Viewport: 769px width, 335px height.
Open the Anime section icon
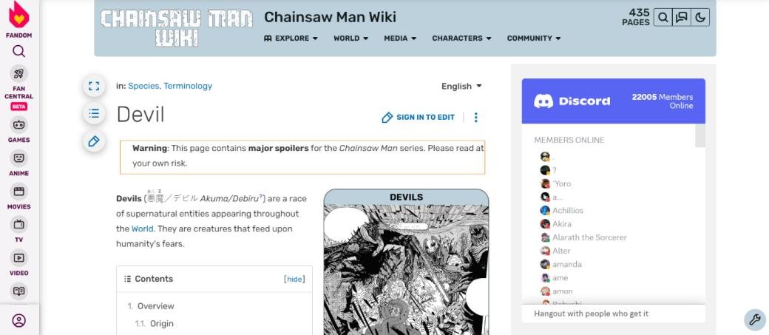[18, 158]
